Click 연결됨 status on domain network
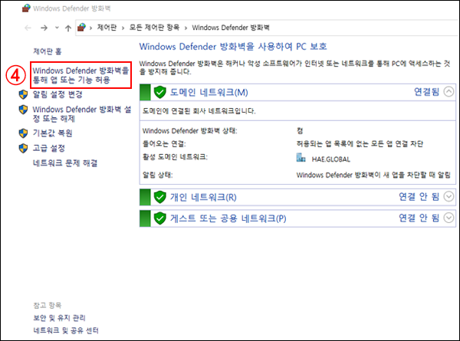The width and height of the screenshot is (460, 341). 426,92
